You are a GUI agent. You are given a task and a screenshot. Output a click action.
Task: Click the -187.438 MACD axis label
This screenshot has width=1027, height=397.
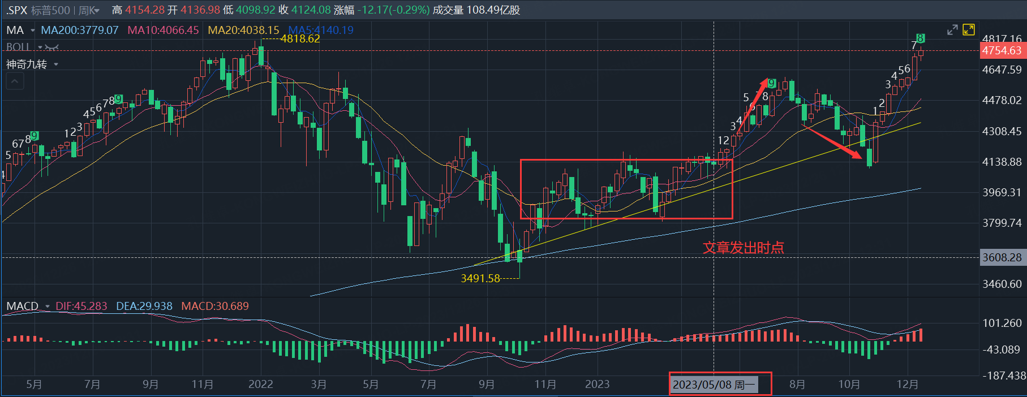[1004, 376]
